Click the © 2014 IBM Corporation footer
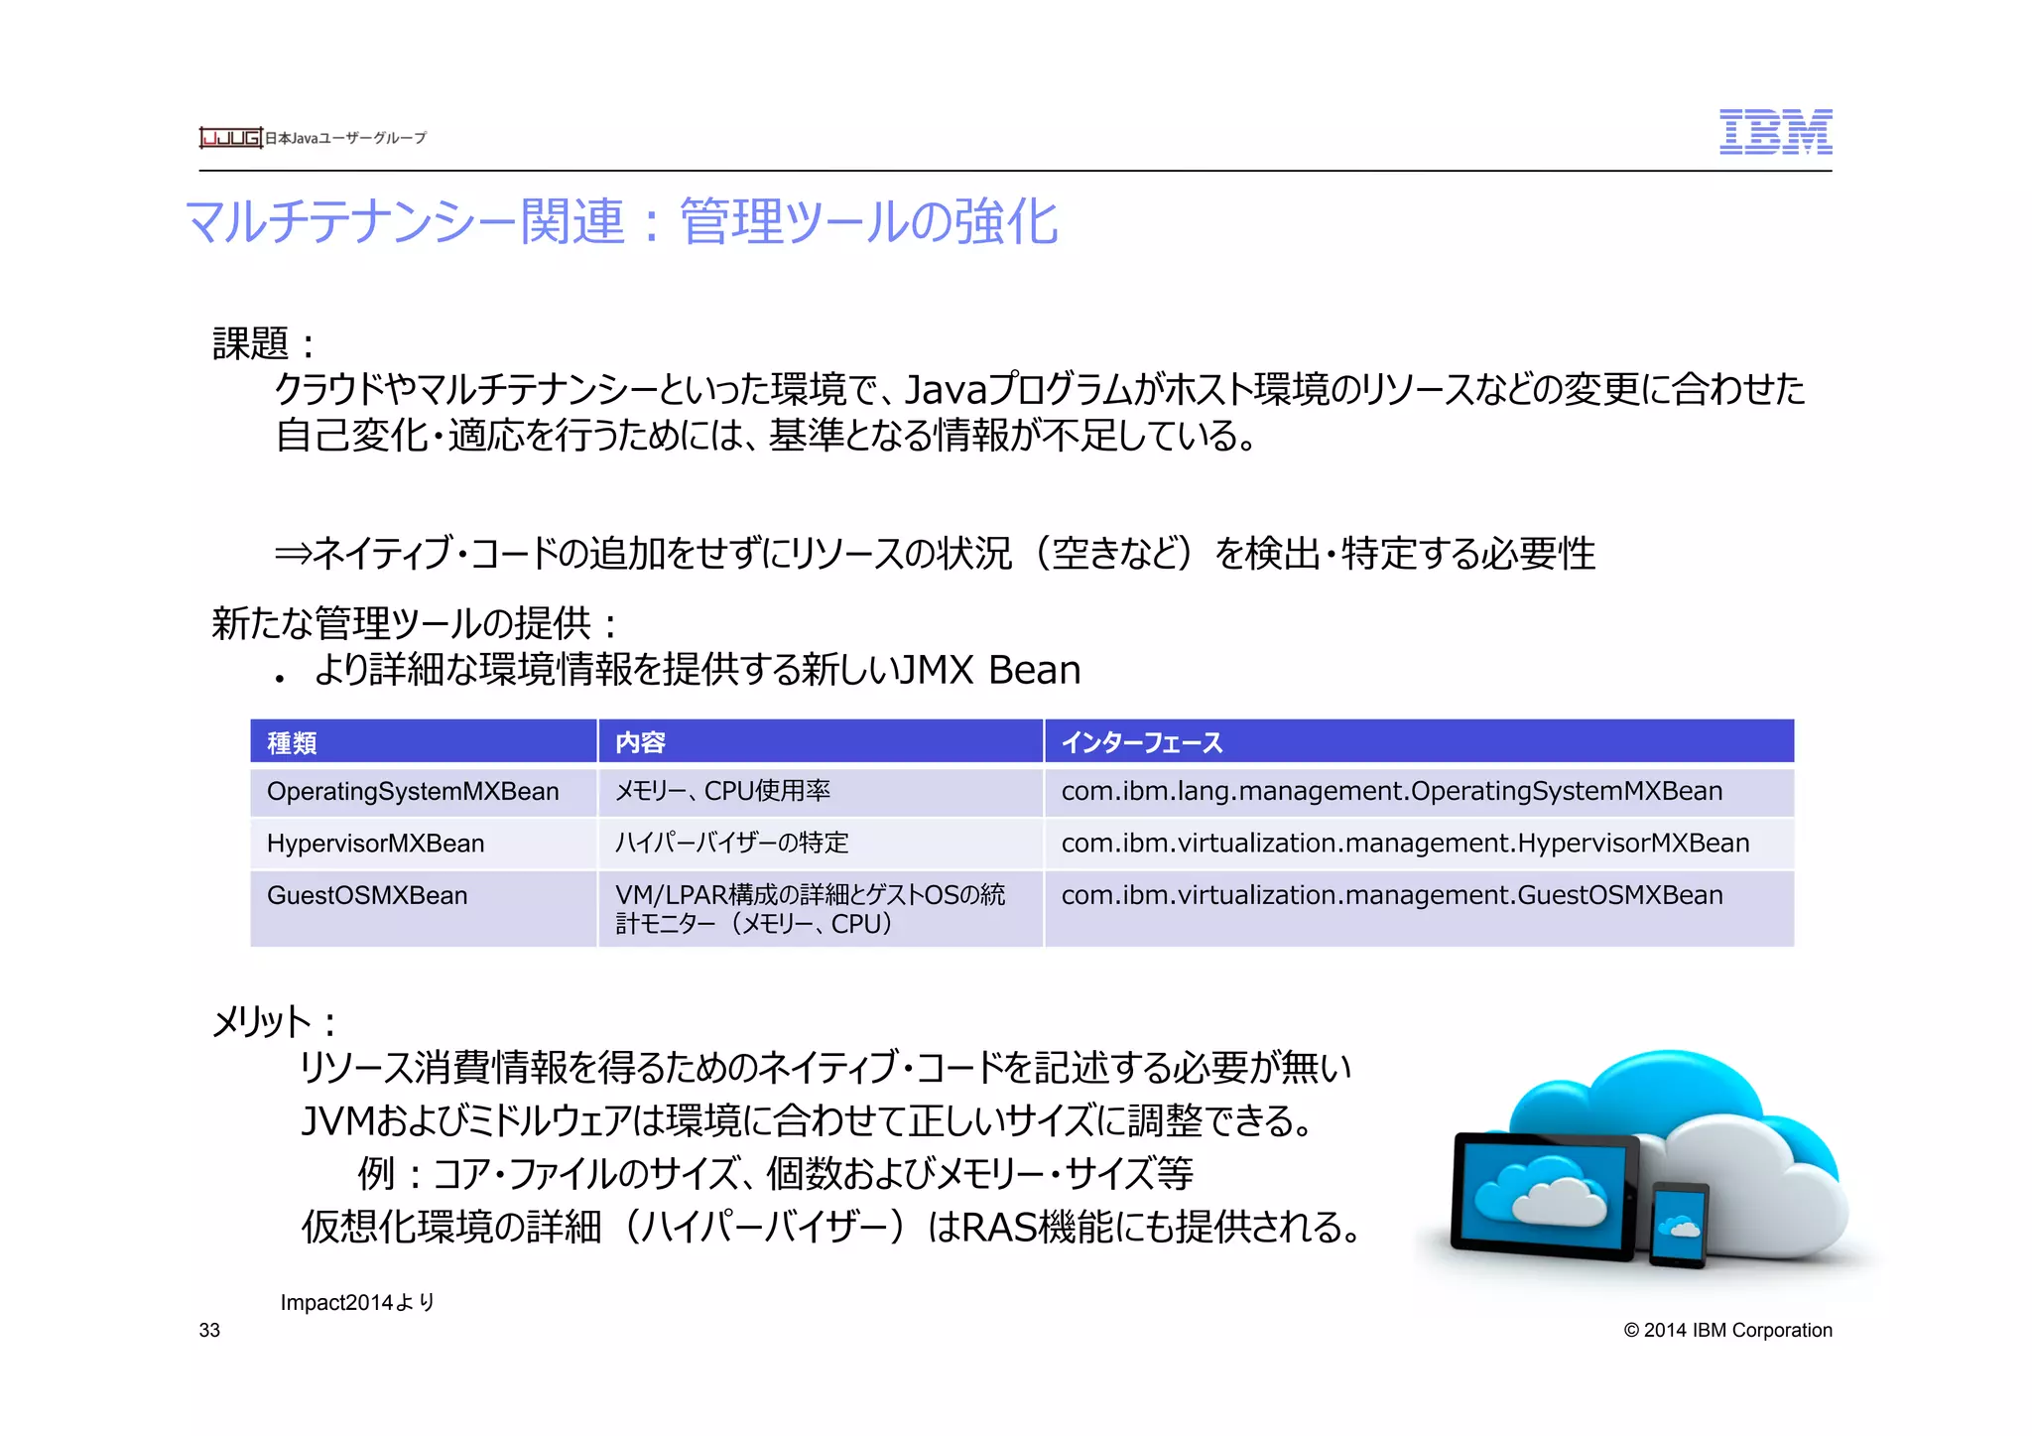Image resolution: width=2032 pixels, height=1436 pixels. click(1727, 1330)
